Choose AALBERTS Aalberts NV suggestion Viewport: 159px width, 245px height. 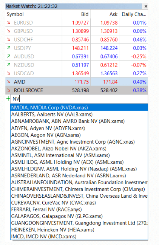click(x=79, y=115)
